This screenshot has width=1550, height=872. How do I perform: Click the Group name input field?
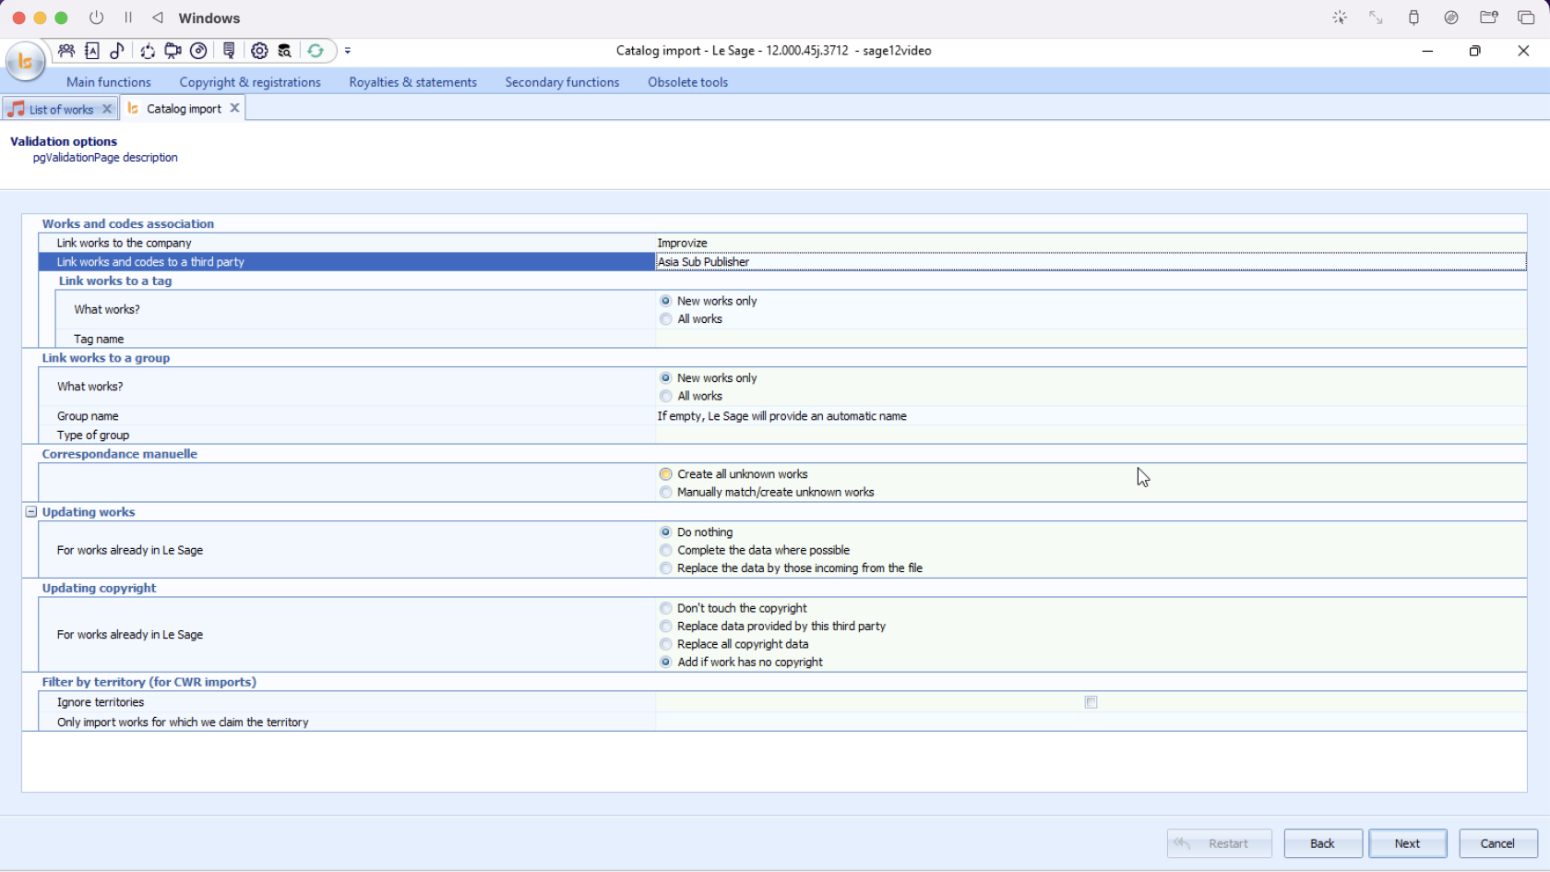(1091, 416)
